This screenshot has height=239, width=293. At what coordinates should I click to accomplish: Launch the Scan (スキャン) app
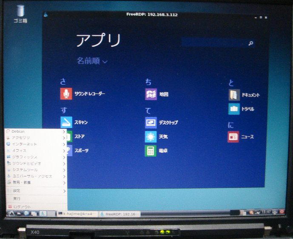pyautogui.click(x=74, y=122)
